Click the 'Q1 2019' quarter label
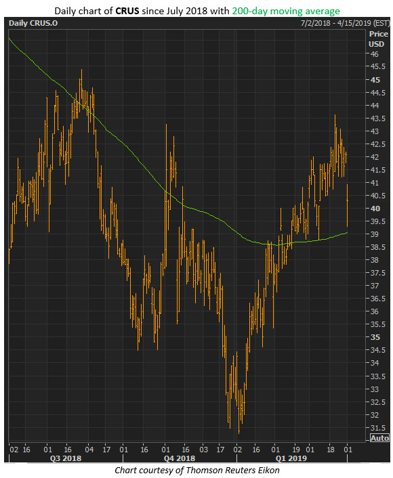The image size is (393, 478). (x=291, y=458)
